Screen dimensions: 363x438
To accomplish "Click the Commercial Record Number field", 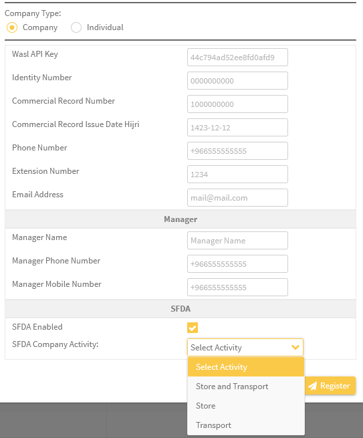I will pyautogui.click(x=237, y=104).
